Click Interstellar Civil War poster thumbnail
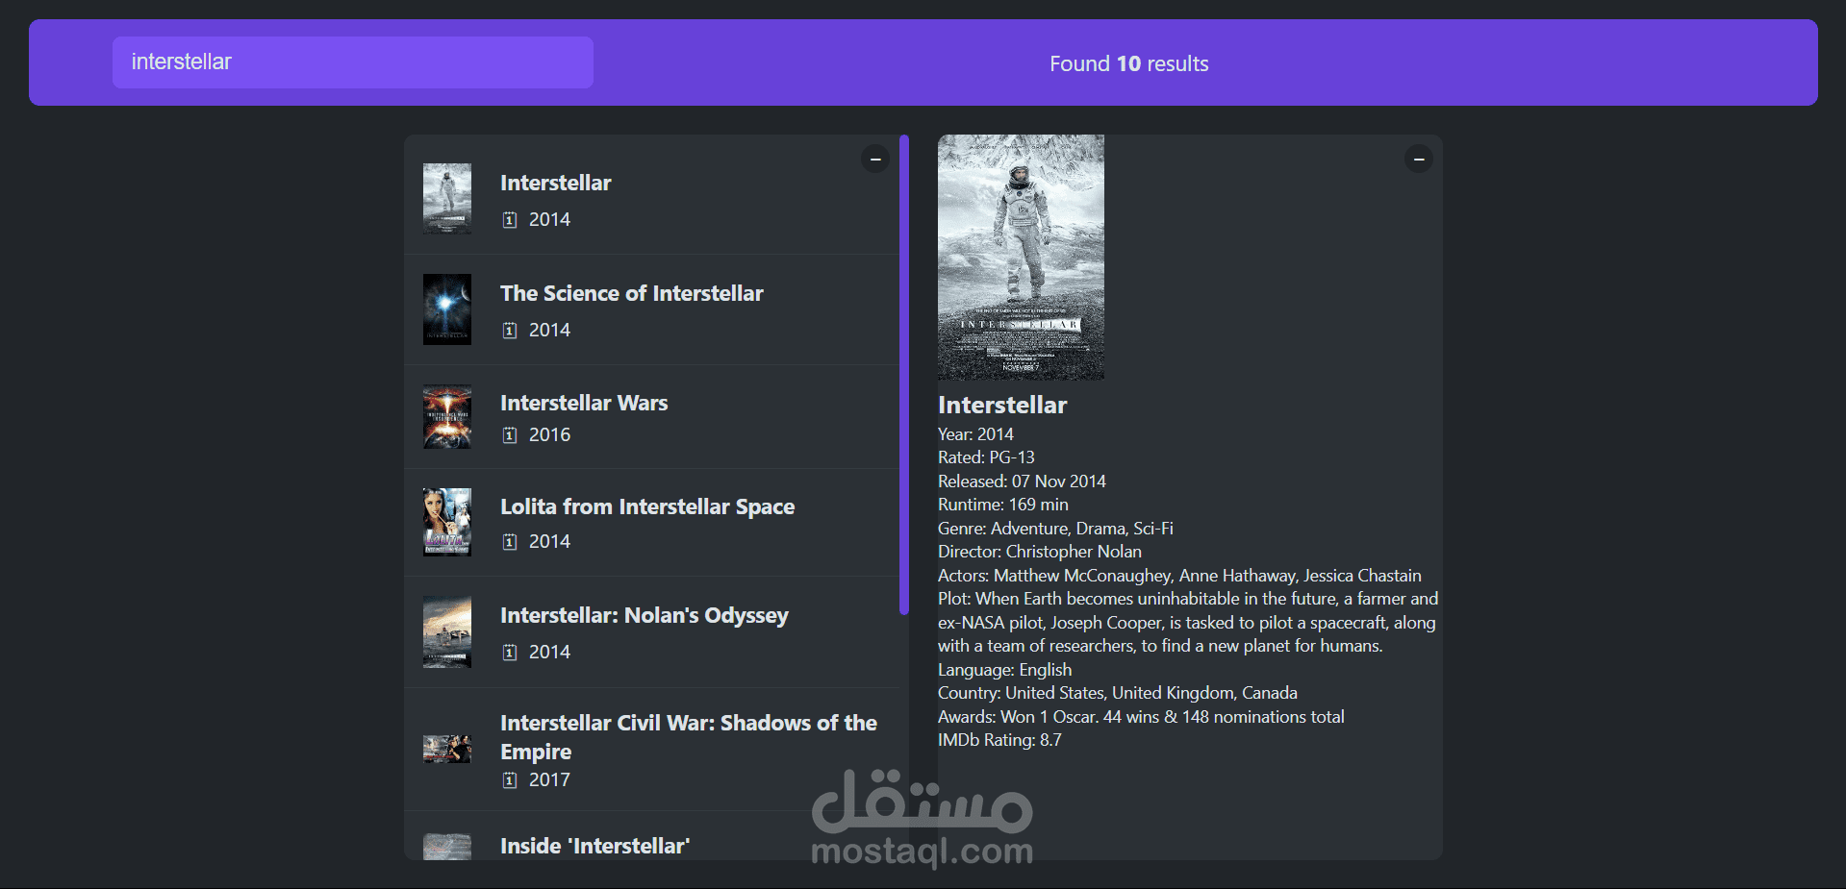 coord(447,749)
